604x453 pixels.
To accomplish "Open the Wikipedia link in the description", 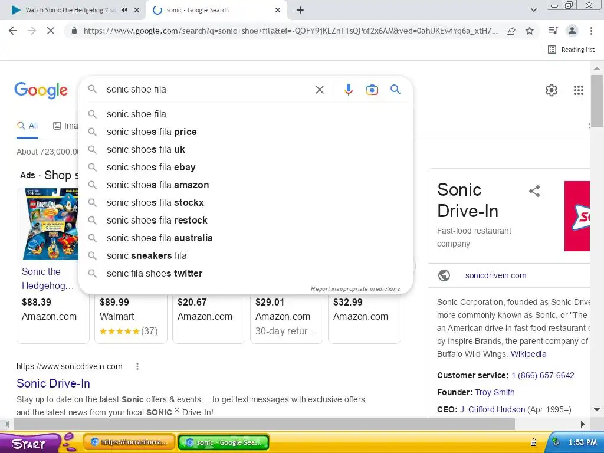I will (528, 354).
